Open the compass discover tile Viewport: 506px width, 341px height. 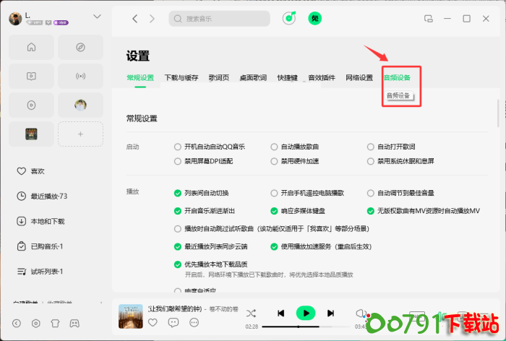[80, 48]
